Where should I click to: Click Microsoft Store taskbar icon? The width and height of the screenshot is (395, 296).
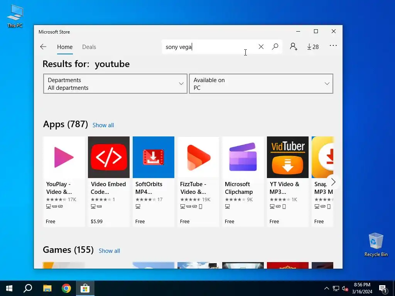tap(85, 288)
